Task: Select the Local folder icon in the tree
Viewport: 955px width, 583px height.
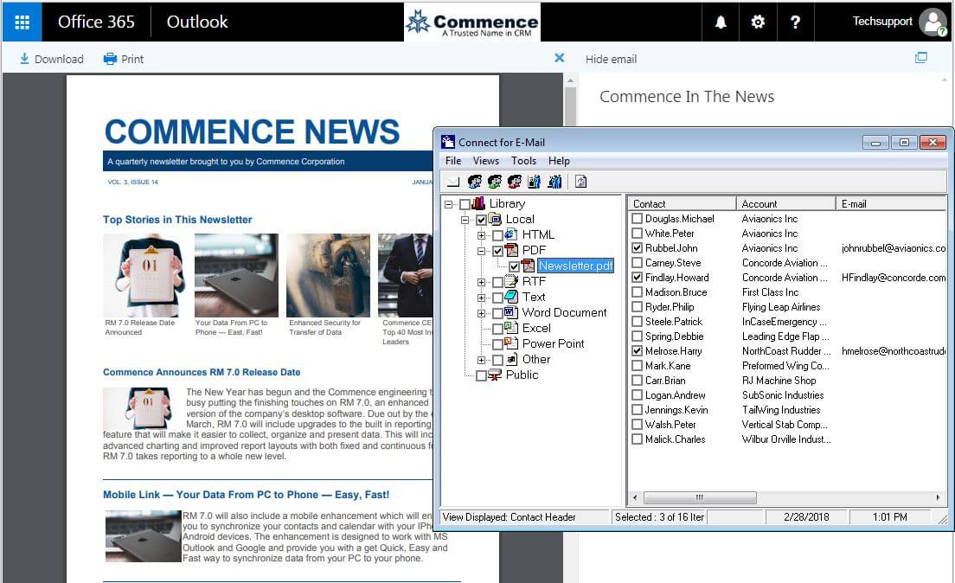Action: point(495,220)
